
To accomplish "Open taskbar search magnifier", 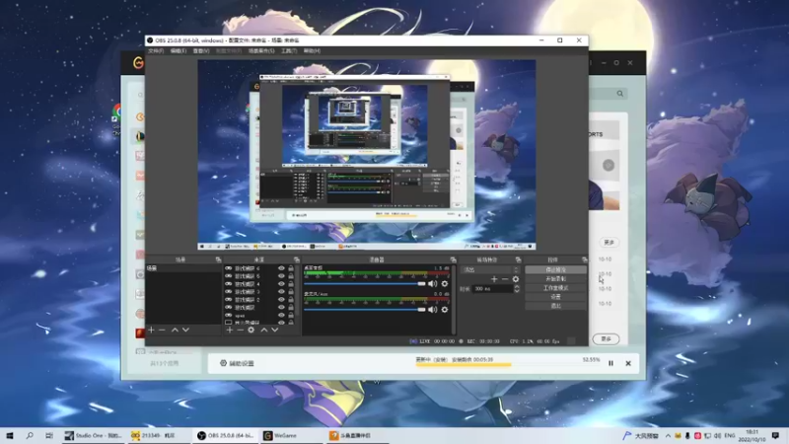I will [x=30, y=435].
